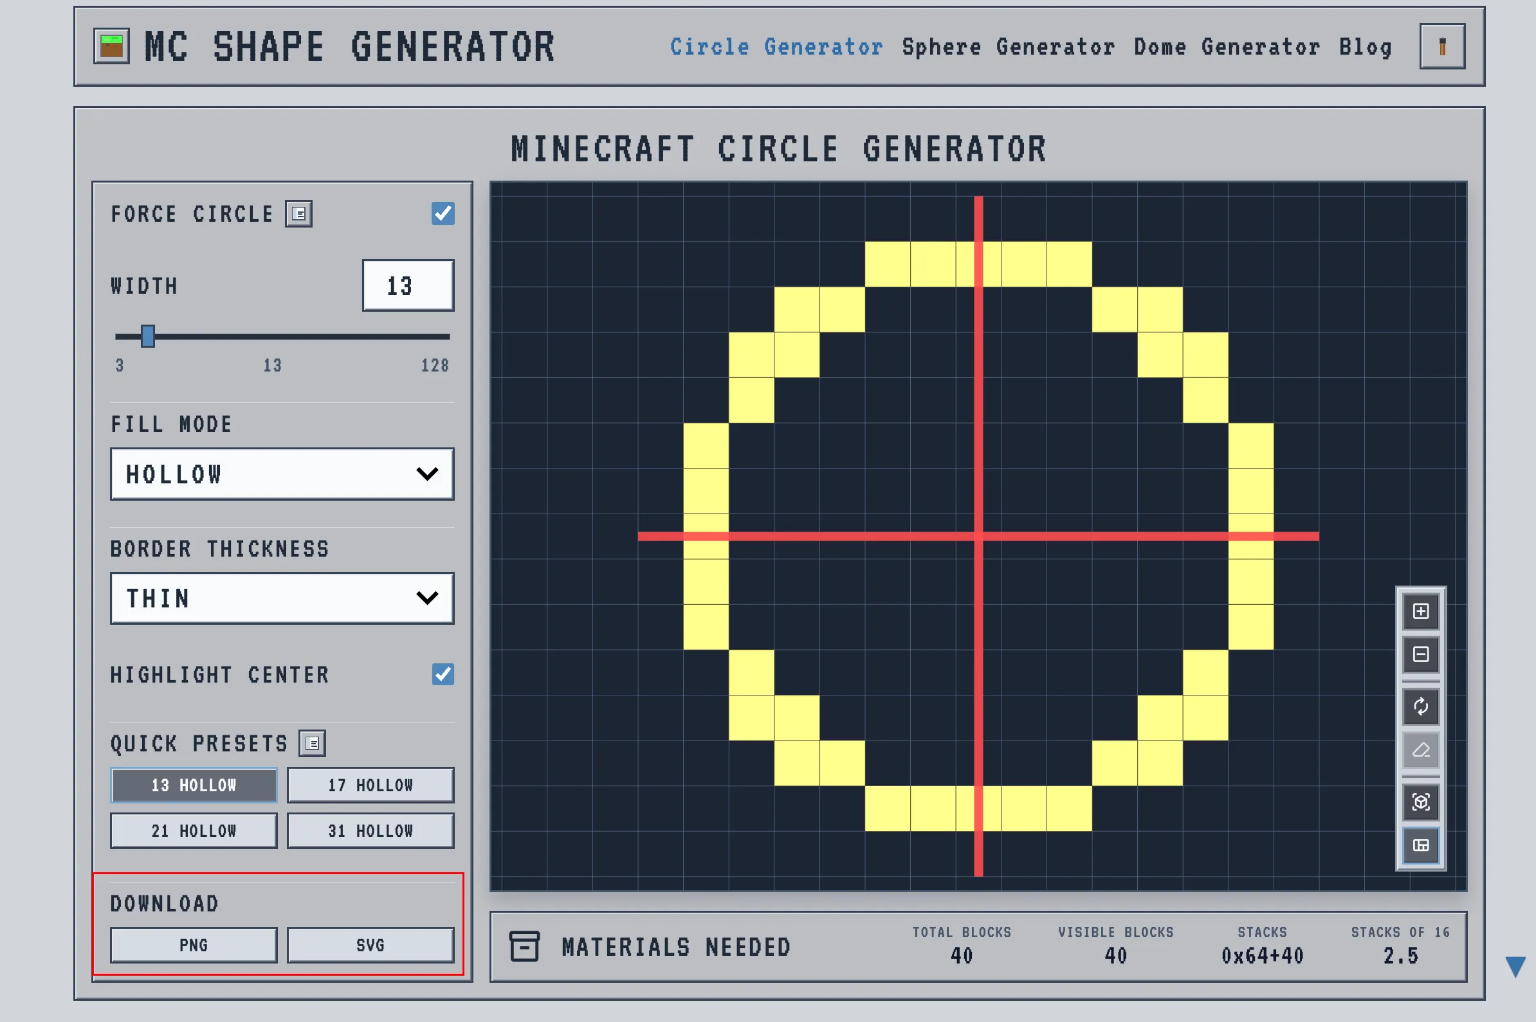Open the Border Thickness dropdown
The height and width of the screenshot is (1022, 1536).
point(282,598)
